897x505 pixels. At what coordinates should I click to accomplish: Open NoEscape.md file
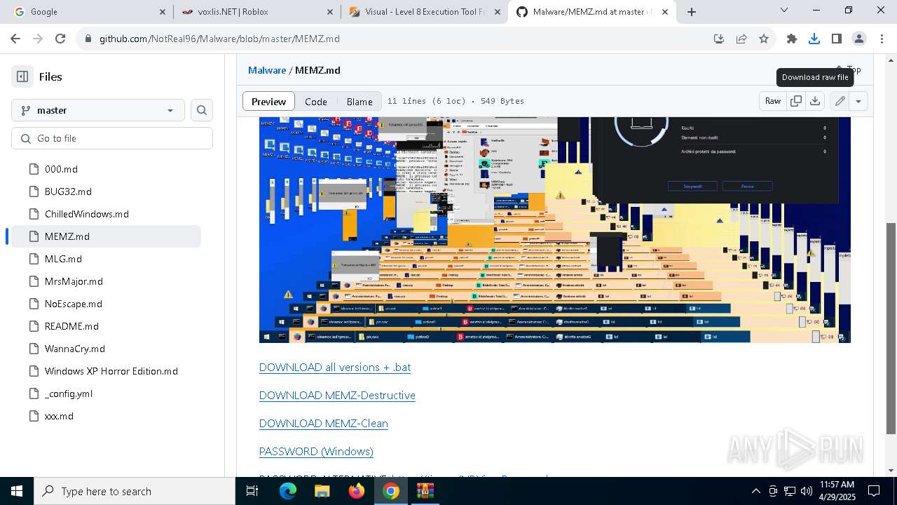pos(74,304)
